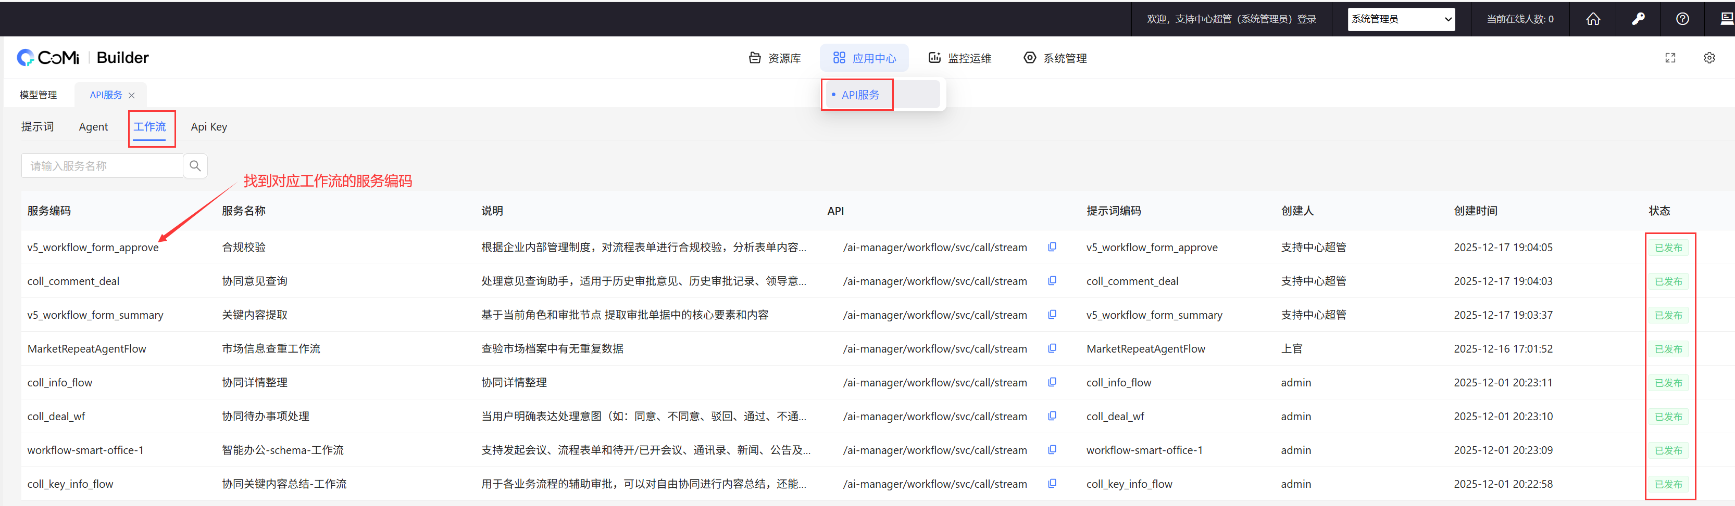Copy API path for v5_workflow_form_approve row
The height and width of the screenshot is (506, 1735).
click(1052, 247)
